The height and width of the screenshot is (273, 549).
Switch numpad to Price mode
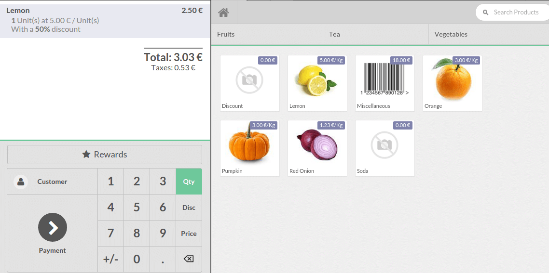click(189, 234)
